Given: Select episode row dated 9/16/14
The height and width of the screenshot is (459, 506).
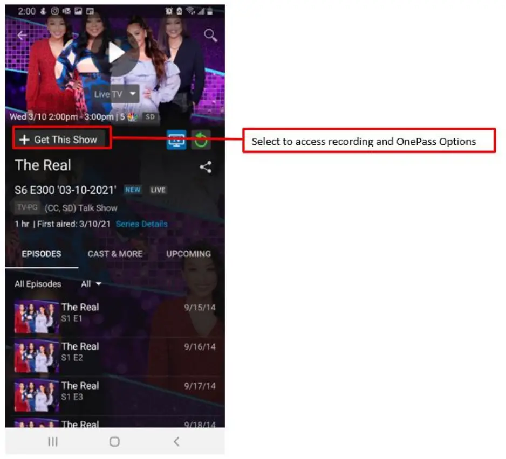Looking at the screenshot, I should pos(115,357).
